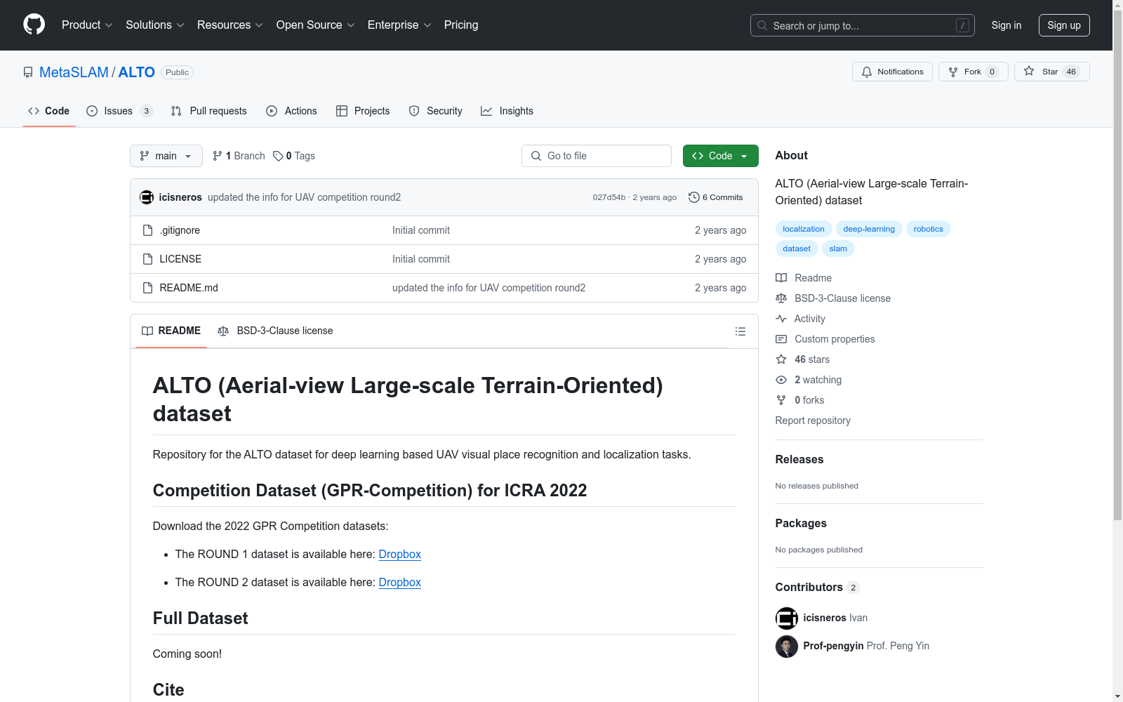Click the Notifications bell icon
Image resolution: width=1123 pixels, height=702 pixels.
[867, 72]
